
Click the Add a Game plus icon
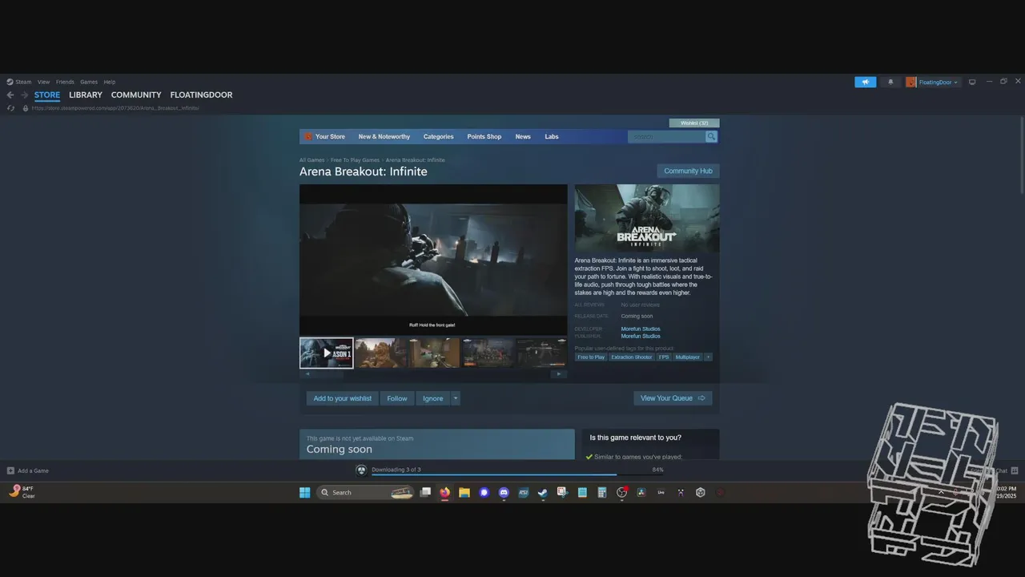[10, 470]
